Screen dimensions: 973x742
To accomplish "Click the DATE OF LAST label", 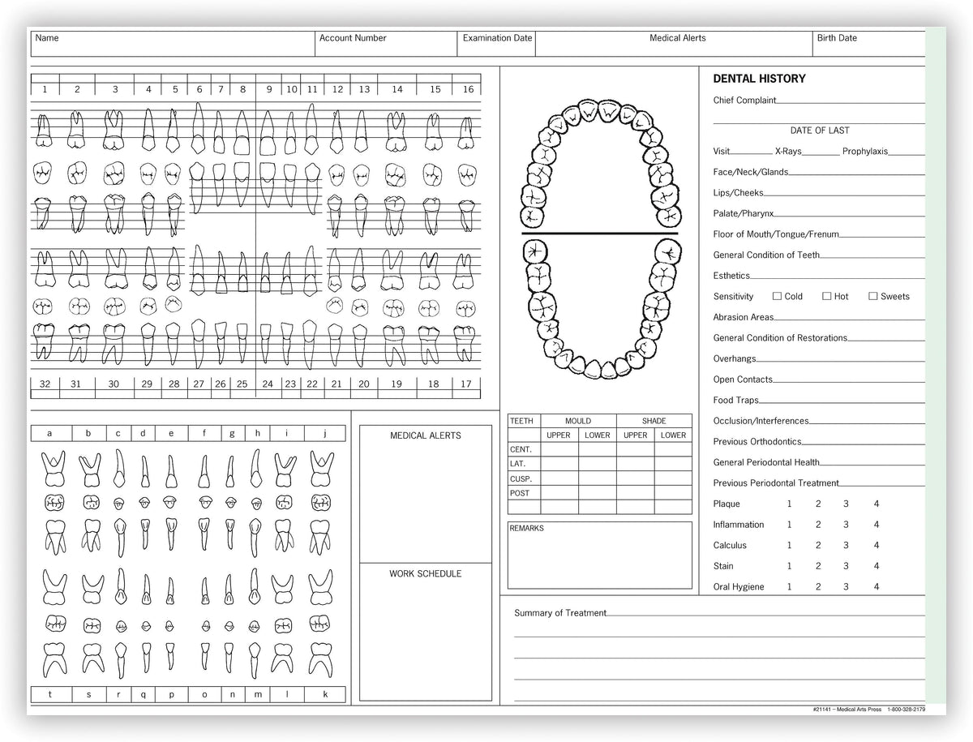I will click(820, 131).
